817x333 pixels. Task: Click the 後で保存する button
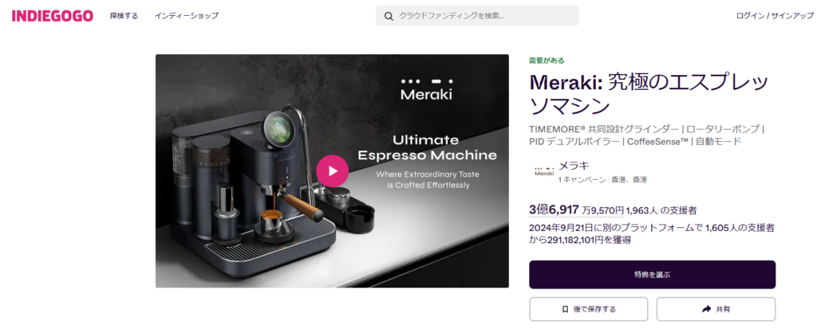point(589,309)
